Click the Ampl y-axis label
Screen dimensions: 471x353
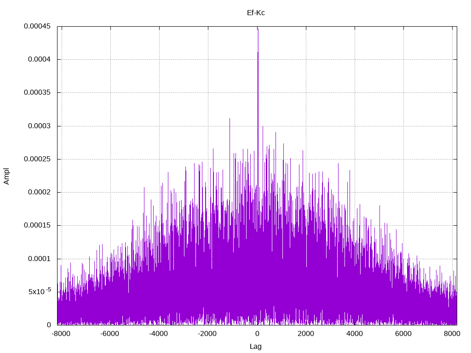click(6, 176)
